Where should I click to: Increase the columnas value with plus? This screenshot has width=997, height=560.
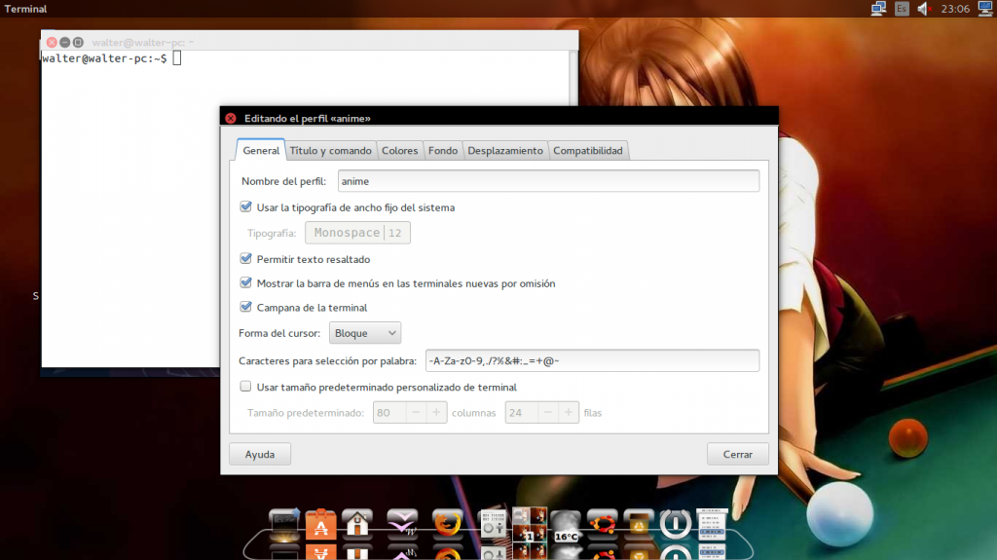pyautogui.click(x=436, y=412)
